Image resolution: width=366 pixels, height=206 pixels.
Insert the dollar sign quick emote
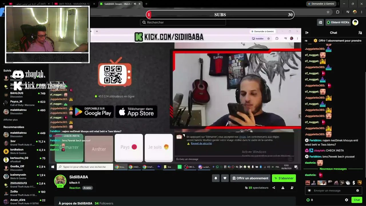tap(354, 183)
